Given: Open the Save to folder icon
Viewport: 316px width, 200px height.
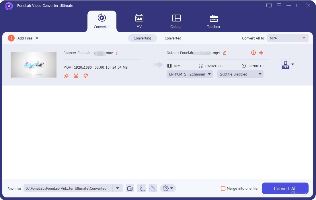Looking at the screenshot, I should [x=130, y=188].
